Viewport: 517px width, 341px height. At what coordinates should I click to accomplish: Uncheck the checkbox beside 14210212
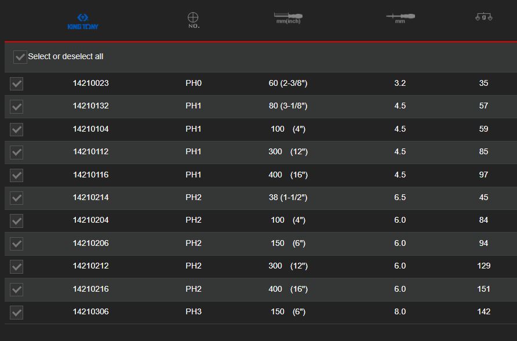coord(17,267)
